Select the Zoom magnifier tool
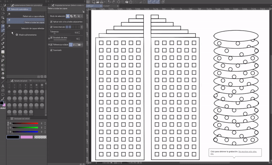The width and height of the screenshot is (272, 165). tap(3, 10)
